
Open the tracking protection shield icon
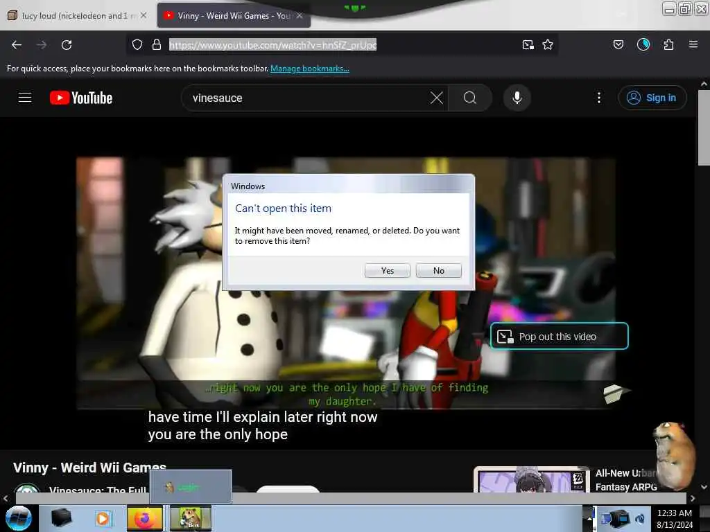(137, 44)
